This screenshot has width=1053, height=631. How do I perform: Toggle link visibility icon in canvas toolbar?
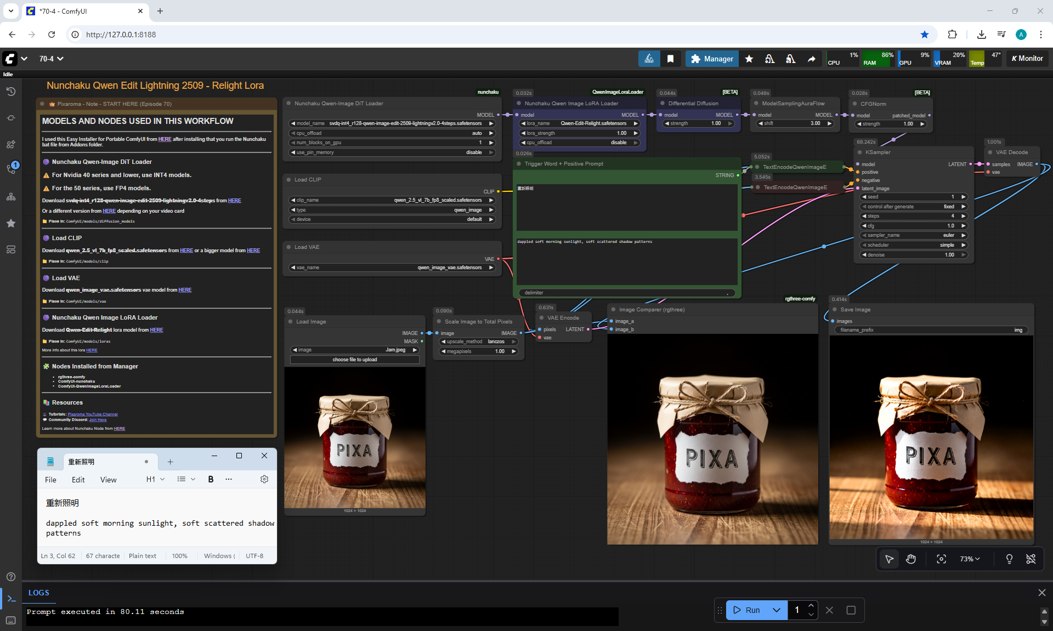pyautogui.click(x=1031, y=559)
